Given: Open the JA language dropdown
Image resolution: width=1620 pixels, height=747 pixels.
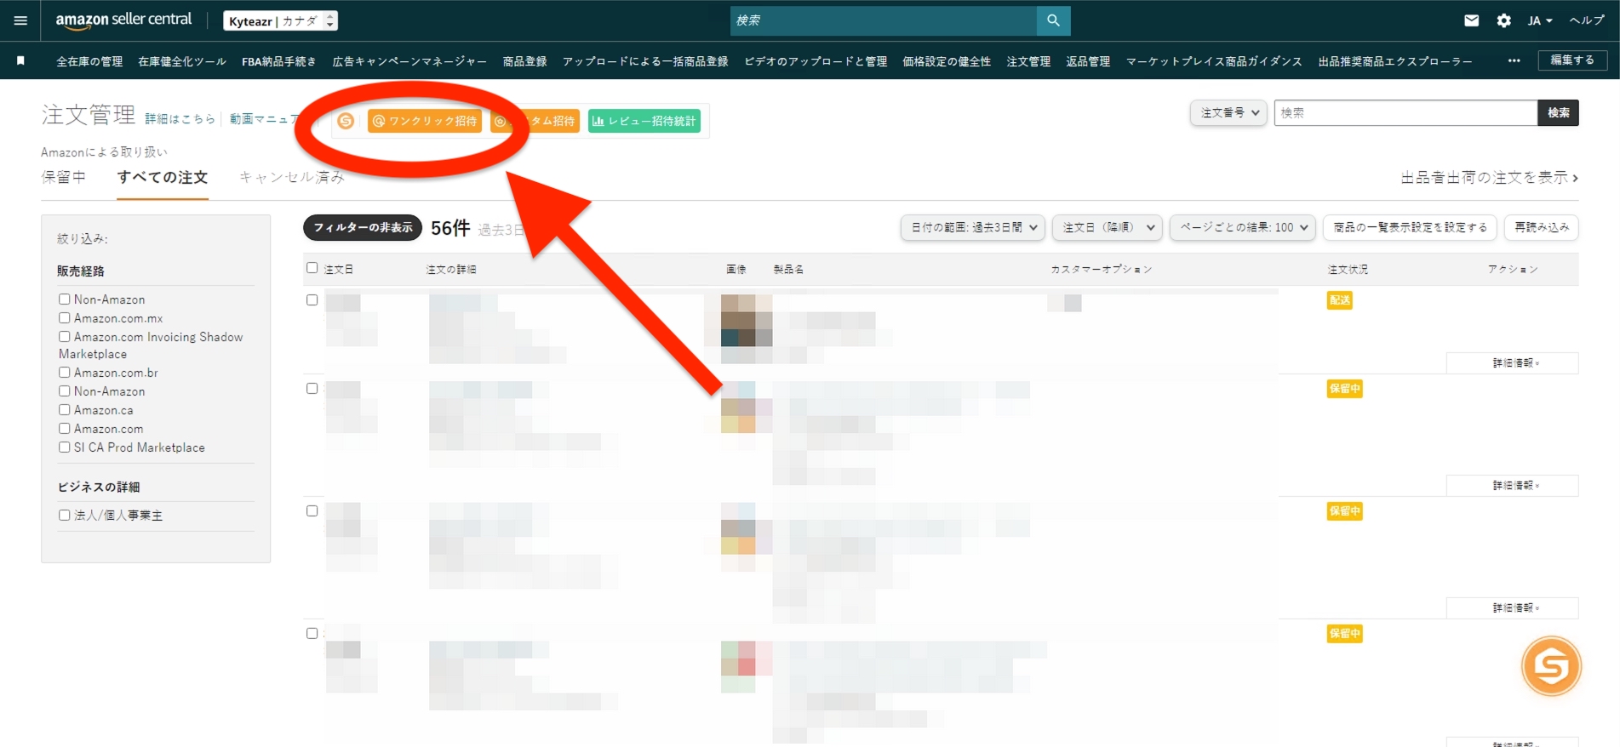Looking at the screenshot, I should pyautogui.click(x=1539, y=20).
